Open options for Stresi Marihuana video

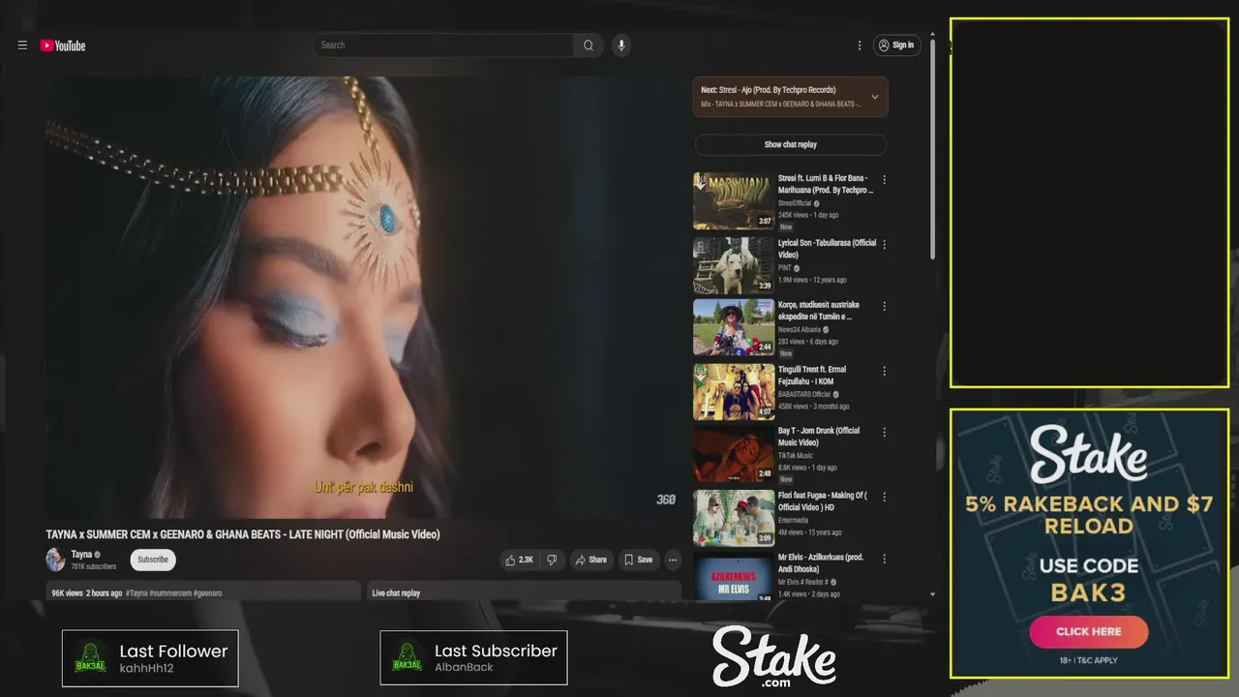pyautogui.click(x=884, y=180)
